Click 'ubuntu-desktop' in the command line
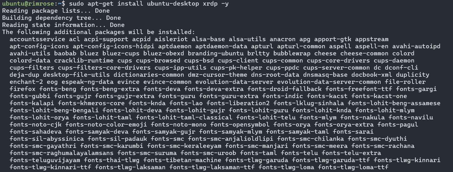The height and width of the screenshot is (172, 453). [173, 4]
